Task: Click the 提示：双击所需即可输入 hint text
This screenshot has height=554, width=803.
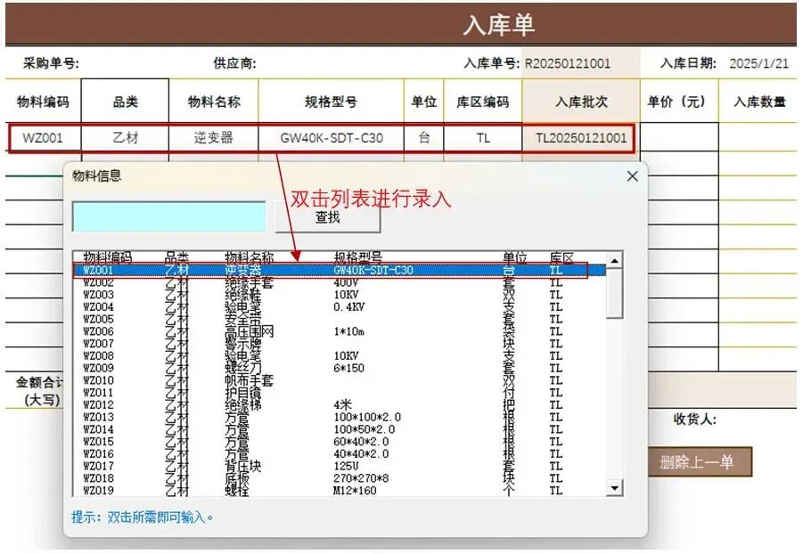Action: pyautogui.click(x=142, y=517)
